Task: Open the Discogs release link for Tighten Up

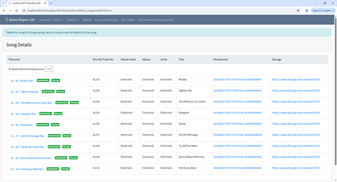Action: click(x=296, y=91)
